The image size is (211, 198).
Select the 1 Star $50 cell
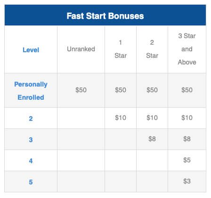[121, 90]
